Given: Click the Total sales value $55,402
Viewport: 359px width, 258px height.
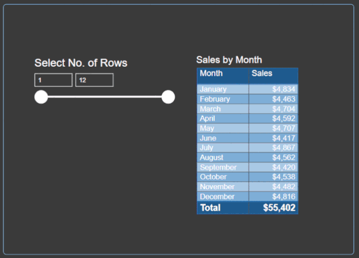Looking at the screenshot, I should (279, 208).
